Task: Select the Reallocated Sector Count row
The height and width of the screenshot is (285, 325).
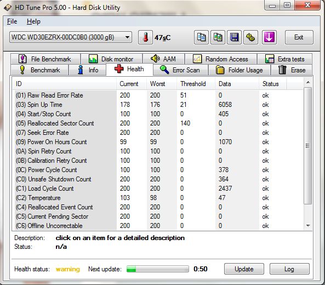Action: pyautogui.click(x=157, y=123)
